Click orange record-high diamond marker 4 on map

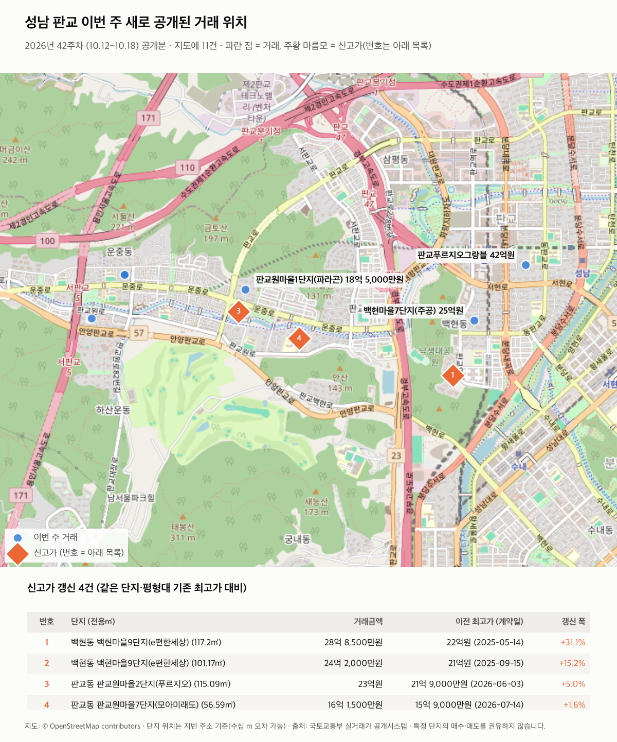pyautogui.click(x=299, y=338)
